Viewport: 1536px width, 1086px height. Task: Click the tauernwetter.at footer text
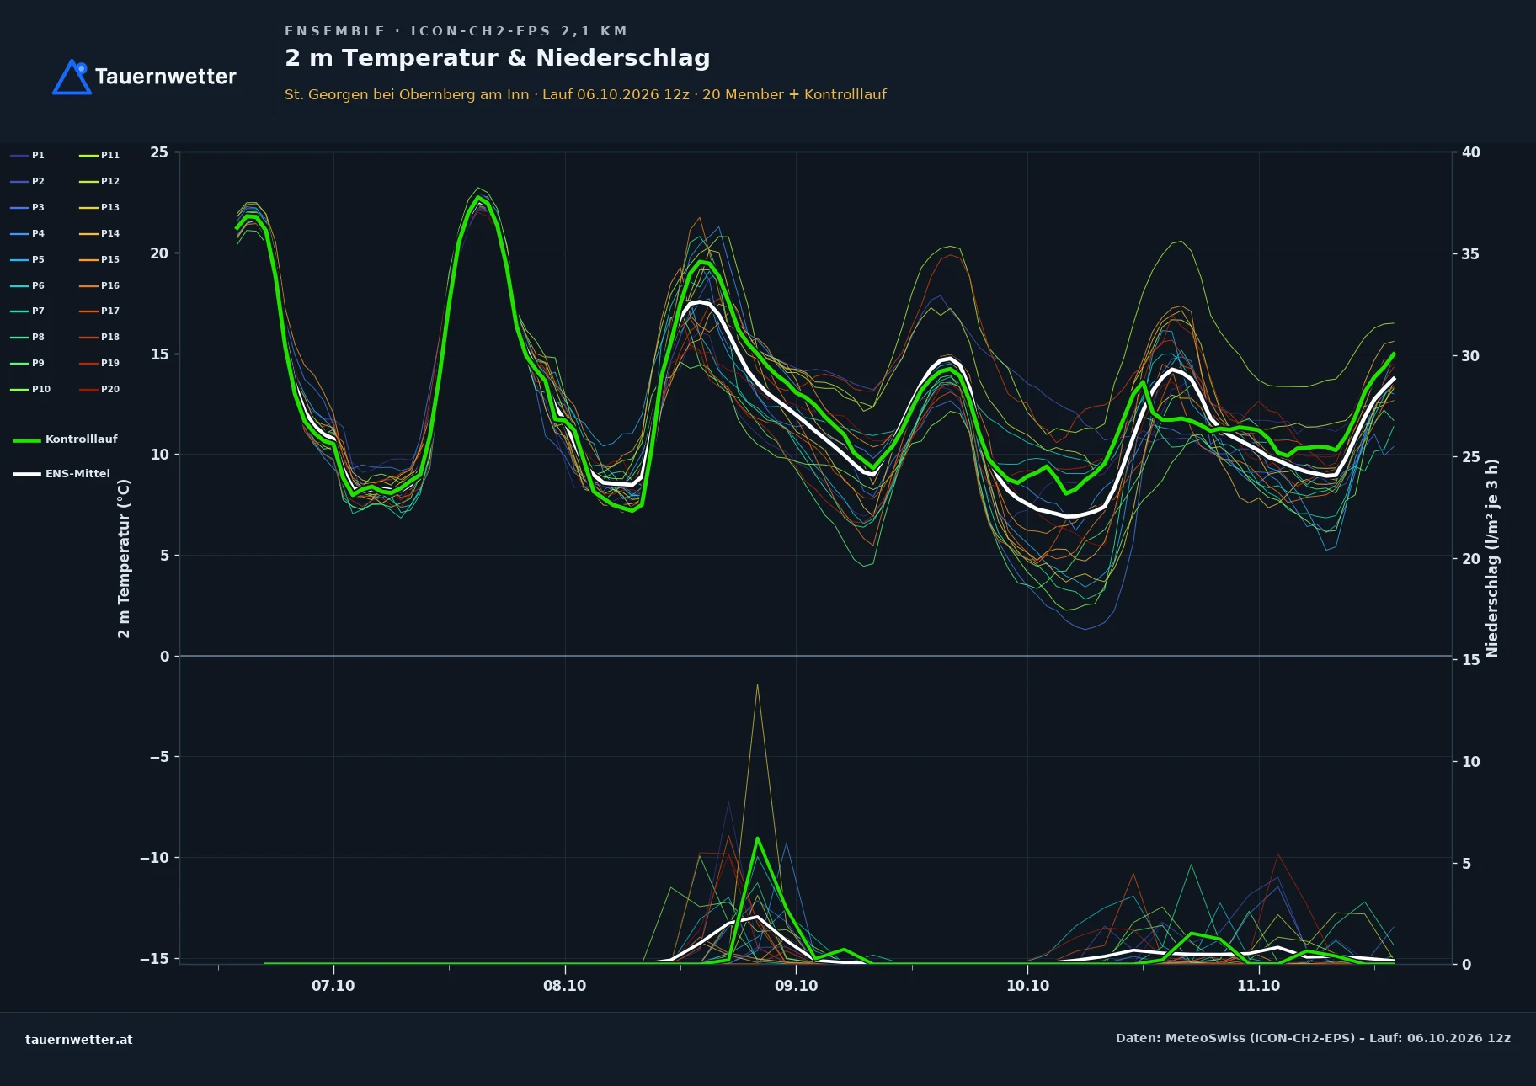pos(79,1040)
